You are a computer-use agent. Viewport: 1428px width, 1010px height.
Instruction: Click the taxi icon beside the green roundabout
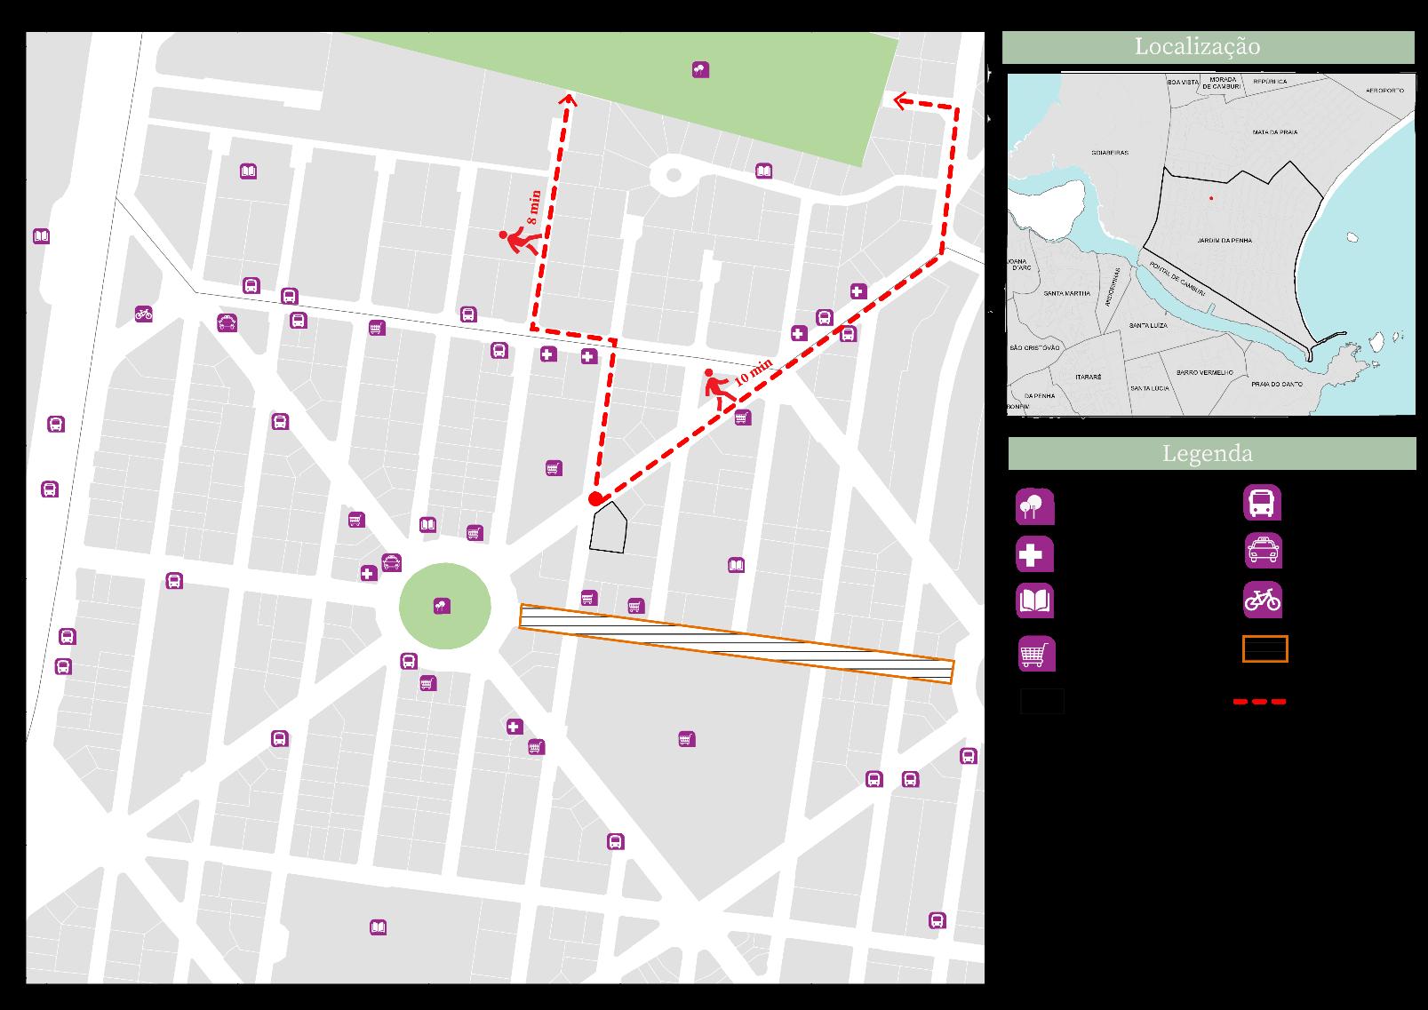click(391, 561)
